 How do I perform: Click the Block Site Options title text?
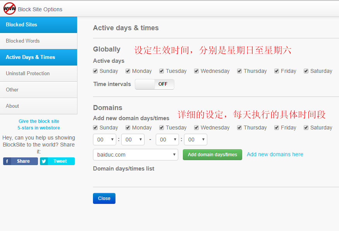40,9
